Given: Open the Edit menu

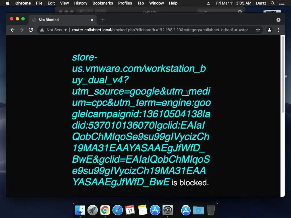Looking at the screenshot, I should pos(51,3).
